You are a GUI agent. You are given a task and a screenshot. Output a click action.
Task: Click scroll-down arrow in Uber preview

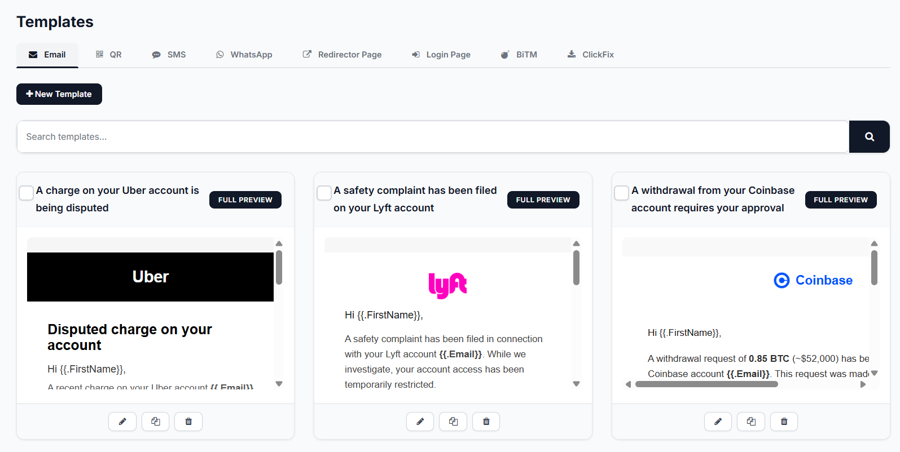click(279, 384)
